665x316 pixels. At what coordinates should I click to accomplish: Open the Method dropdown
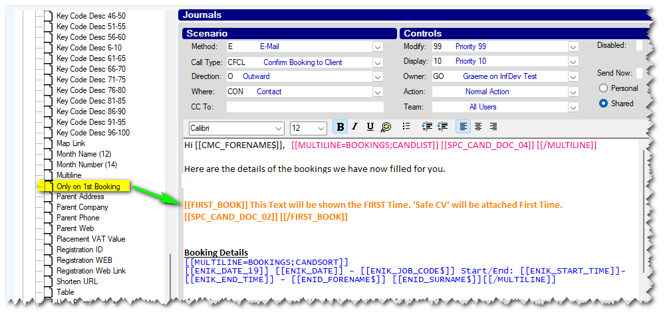coord(378,47)
